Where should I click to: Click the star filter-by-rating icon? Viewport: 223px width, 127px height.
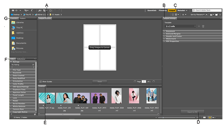pos(183,14)
